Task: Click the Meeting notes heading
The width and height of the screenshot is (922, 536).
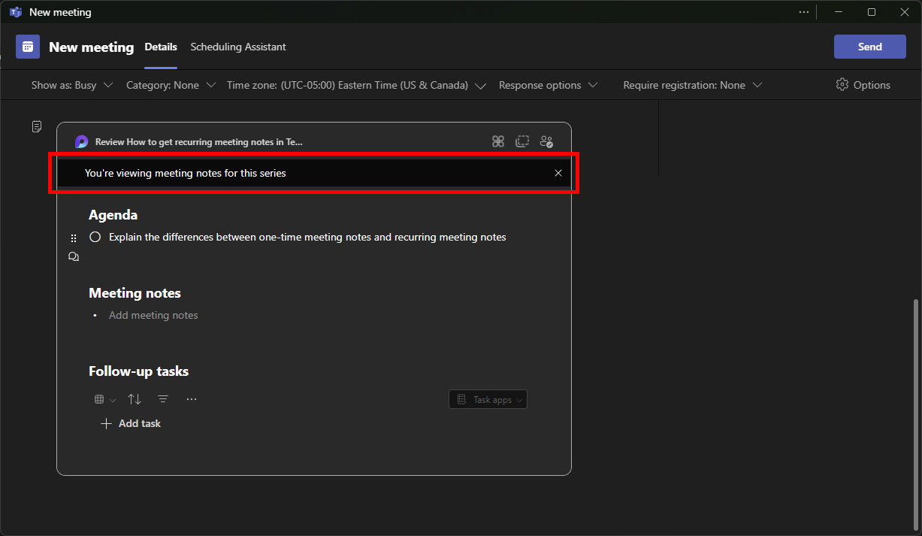Action: [x=135, y=293]
